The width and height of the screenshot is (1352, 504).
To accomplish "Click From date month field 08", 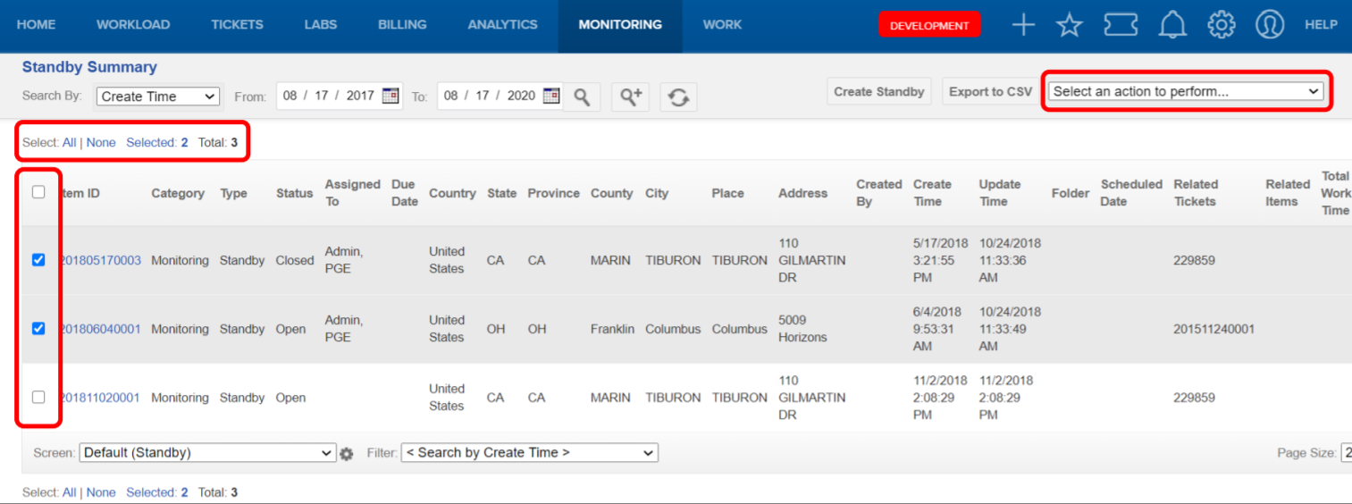I will [290, 96].
